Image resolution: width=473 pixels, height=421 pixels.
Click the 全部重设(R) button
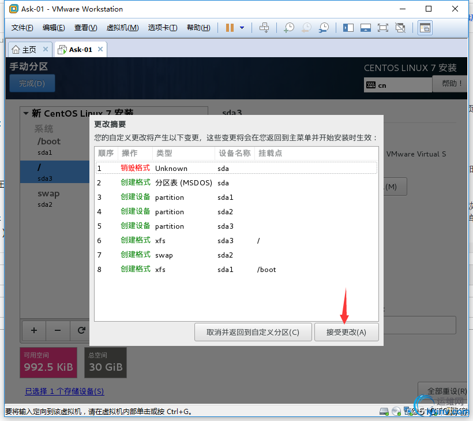tap(444, 392)
